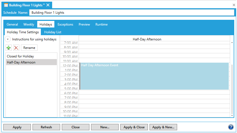Open the Exceptions tab
The width and height of the screenshot is (237, 133).
[65, 24]
